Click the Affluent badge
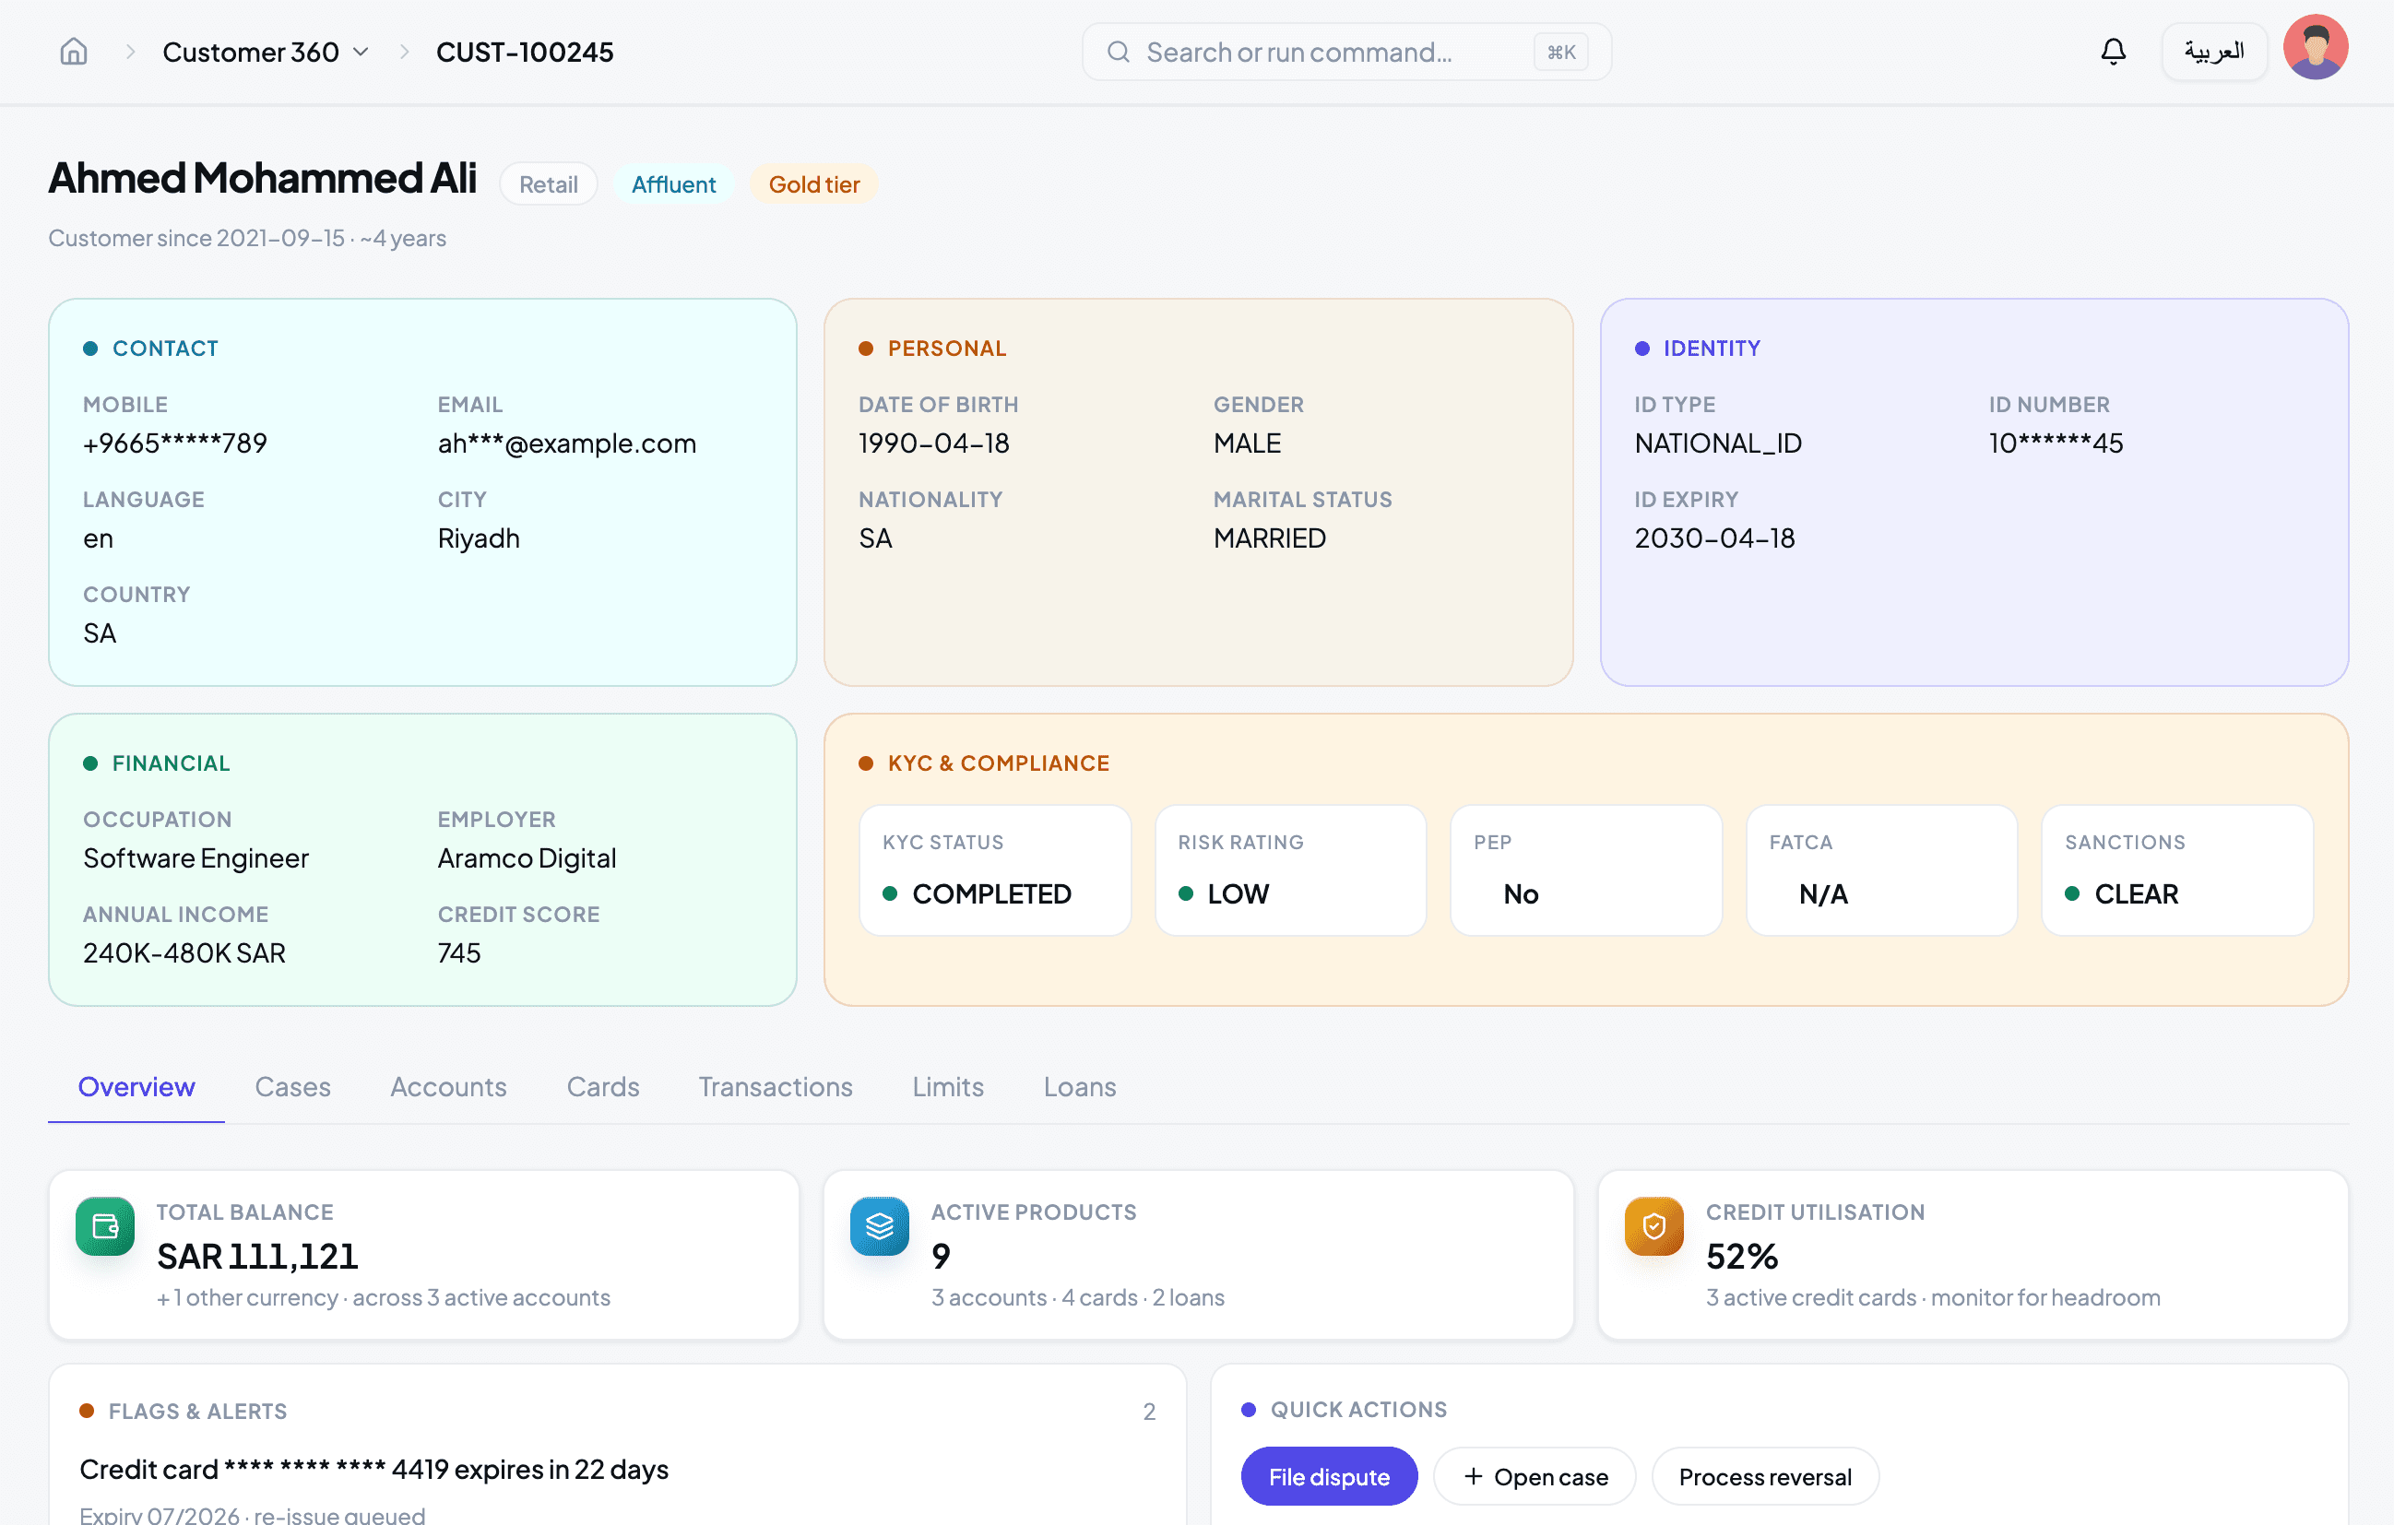The image size is (2394, 1525). tap(674, 183)
